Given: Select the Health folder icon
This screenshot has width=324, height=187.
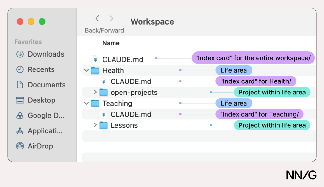Looking at the screenshot, I should click(x=95, y=70).
